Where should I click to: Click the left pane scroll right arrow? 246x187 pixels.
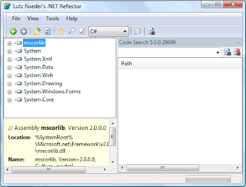click(105, 170)
